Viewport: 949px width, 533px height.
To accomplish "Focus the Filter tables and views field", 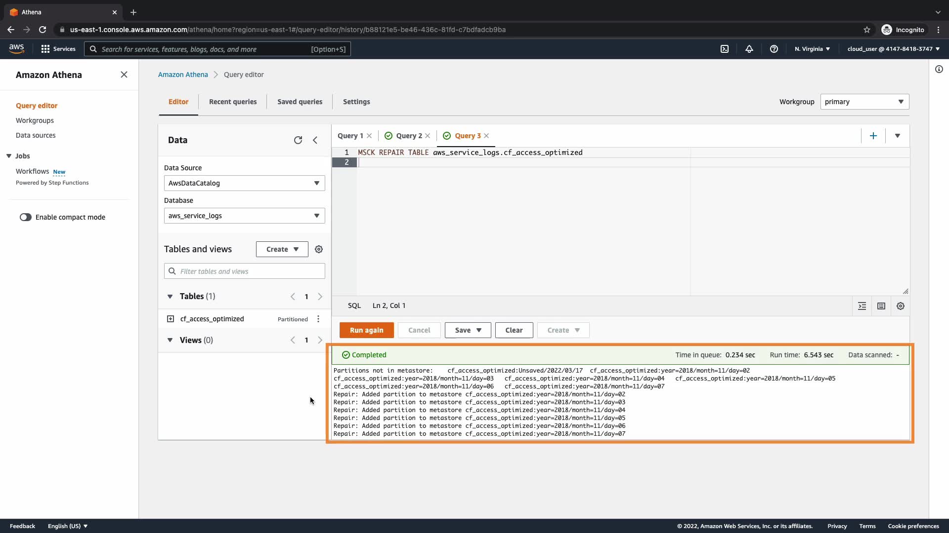I will point(244,271).
